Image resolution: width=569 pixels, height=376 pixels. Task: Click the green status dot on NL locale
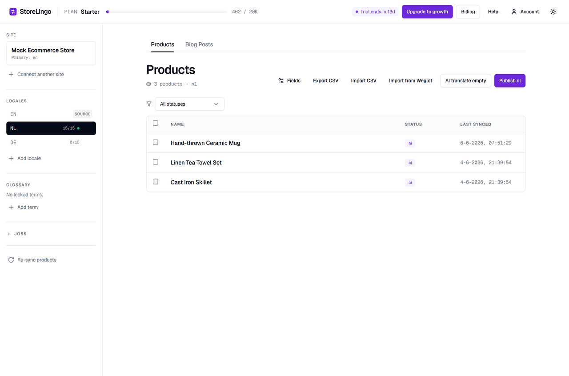78,128
